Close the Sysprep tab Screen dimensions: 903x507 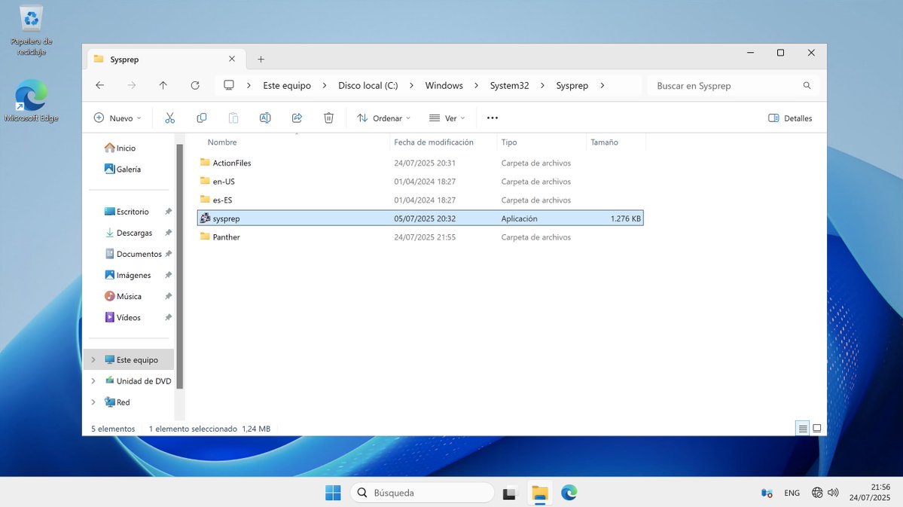(231, 59)
